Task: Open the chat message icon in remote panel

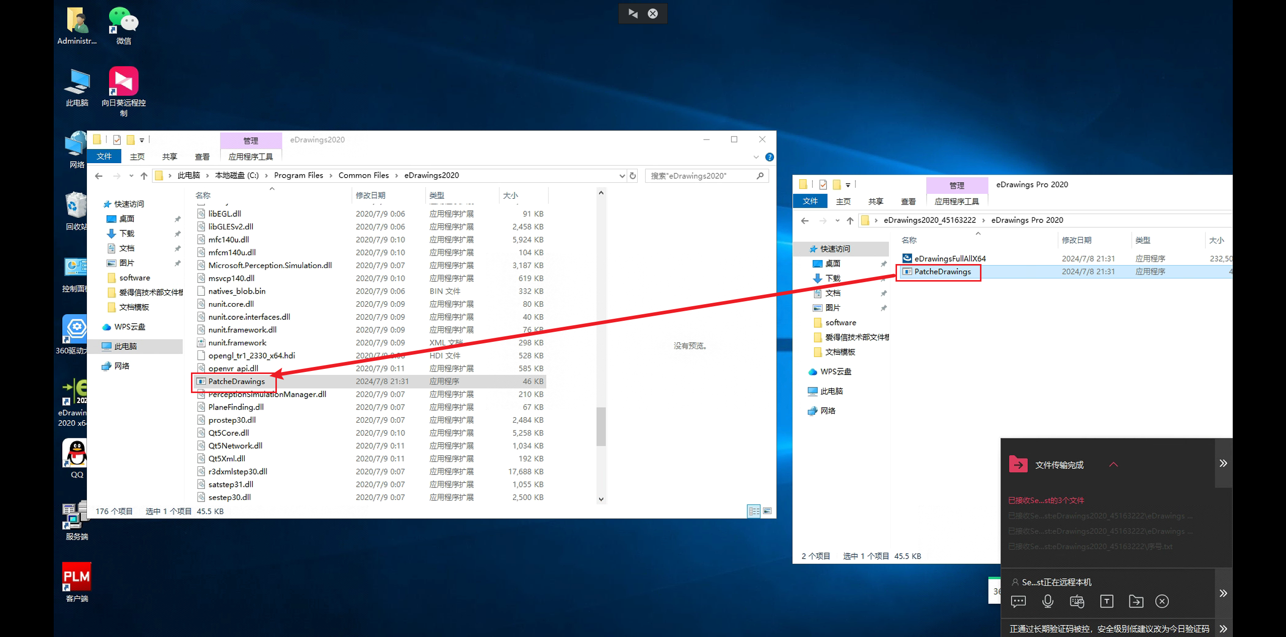Action: pyautogui.click(x=1018, y=601)
